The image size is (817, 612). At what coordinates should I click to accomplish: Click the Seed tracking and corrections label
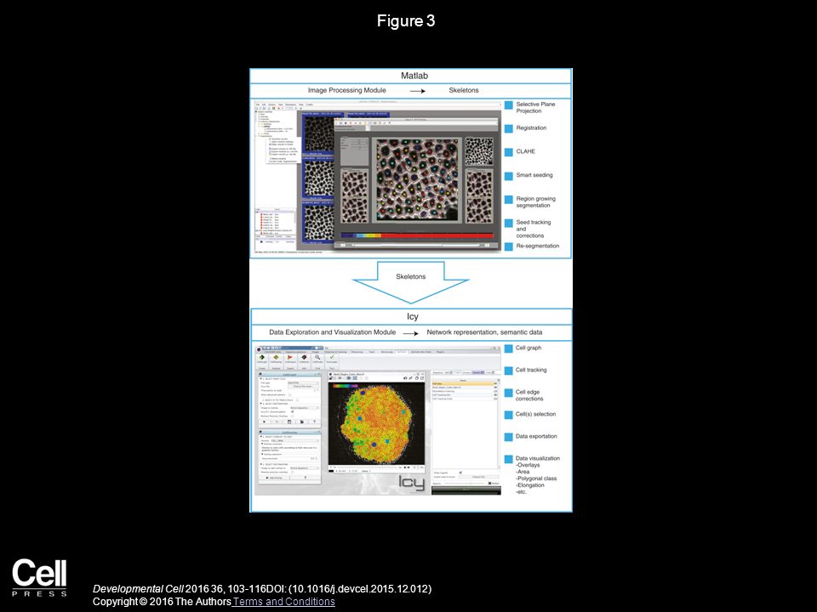click(534, 229)
